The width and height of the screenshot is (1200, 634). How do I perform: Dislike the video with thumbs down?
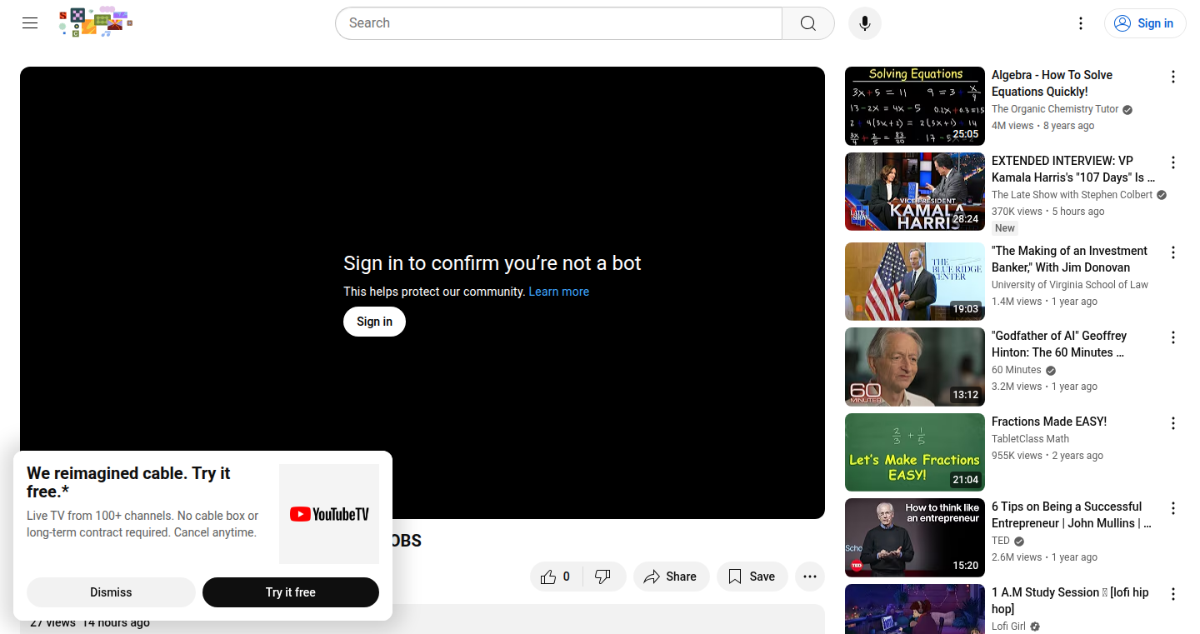click(604, 577)
